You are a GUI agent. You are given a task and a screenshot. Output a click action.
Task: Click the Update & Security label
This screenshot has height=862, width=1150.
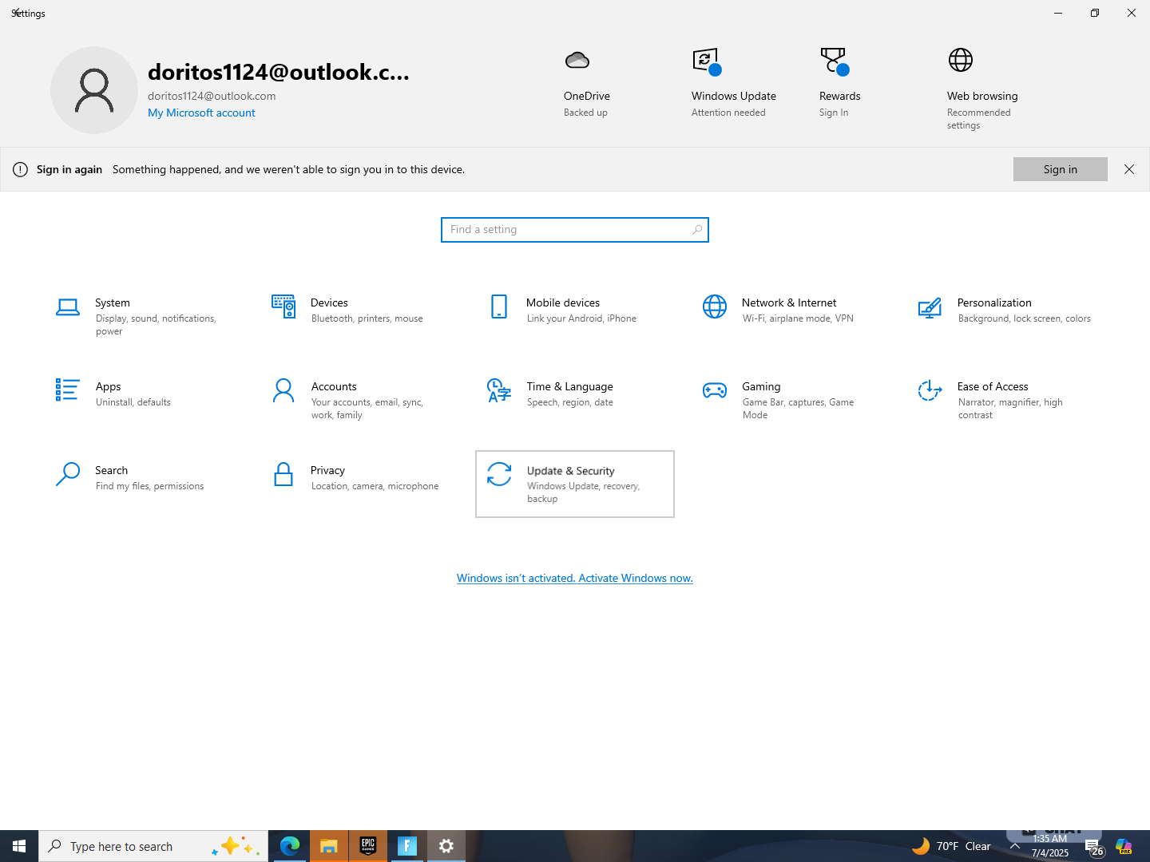pos(571,471)
